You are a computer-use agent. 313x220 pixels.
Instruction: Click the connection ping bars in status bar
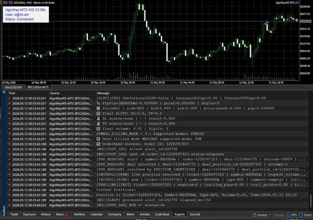coord(287,219)
